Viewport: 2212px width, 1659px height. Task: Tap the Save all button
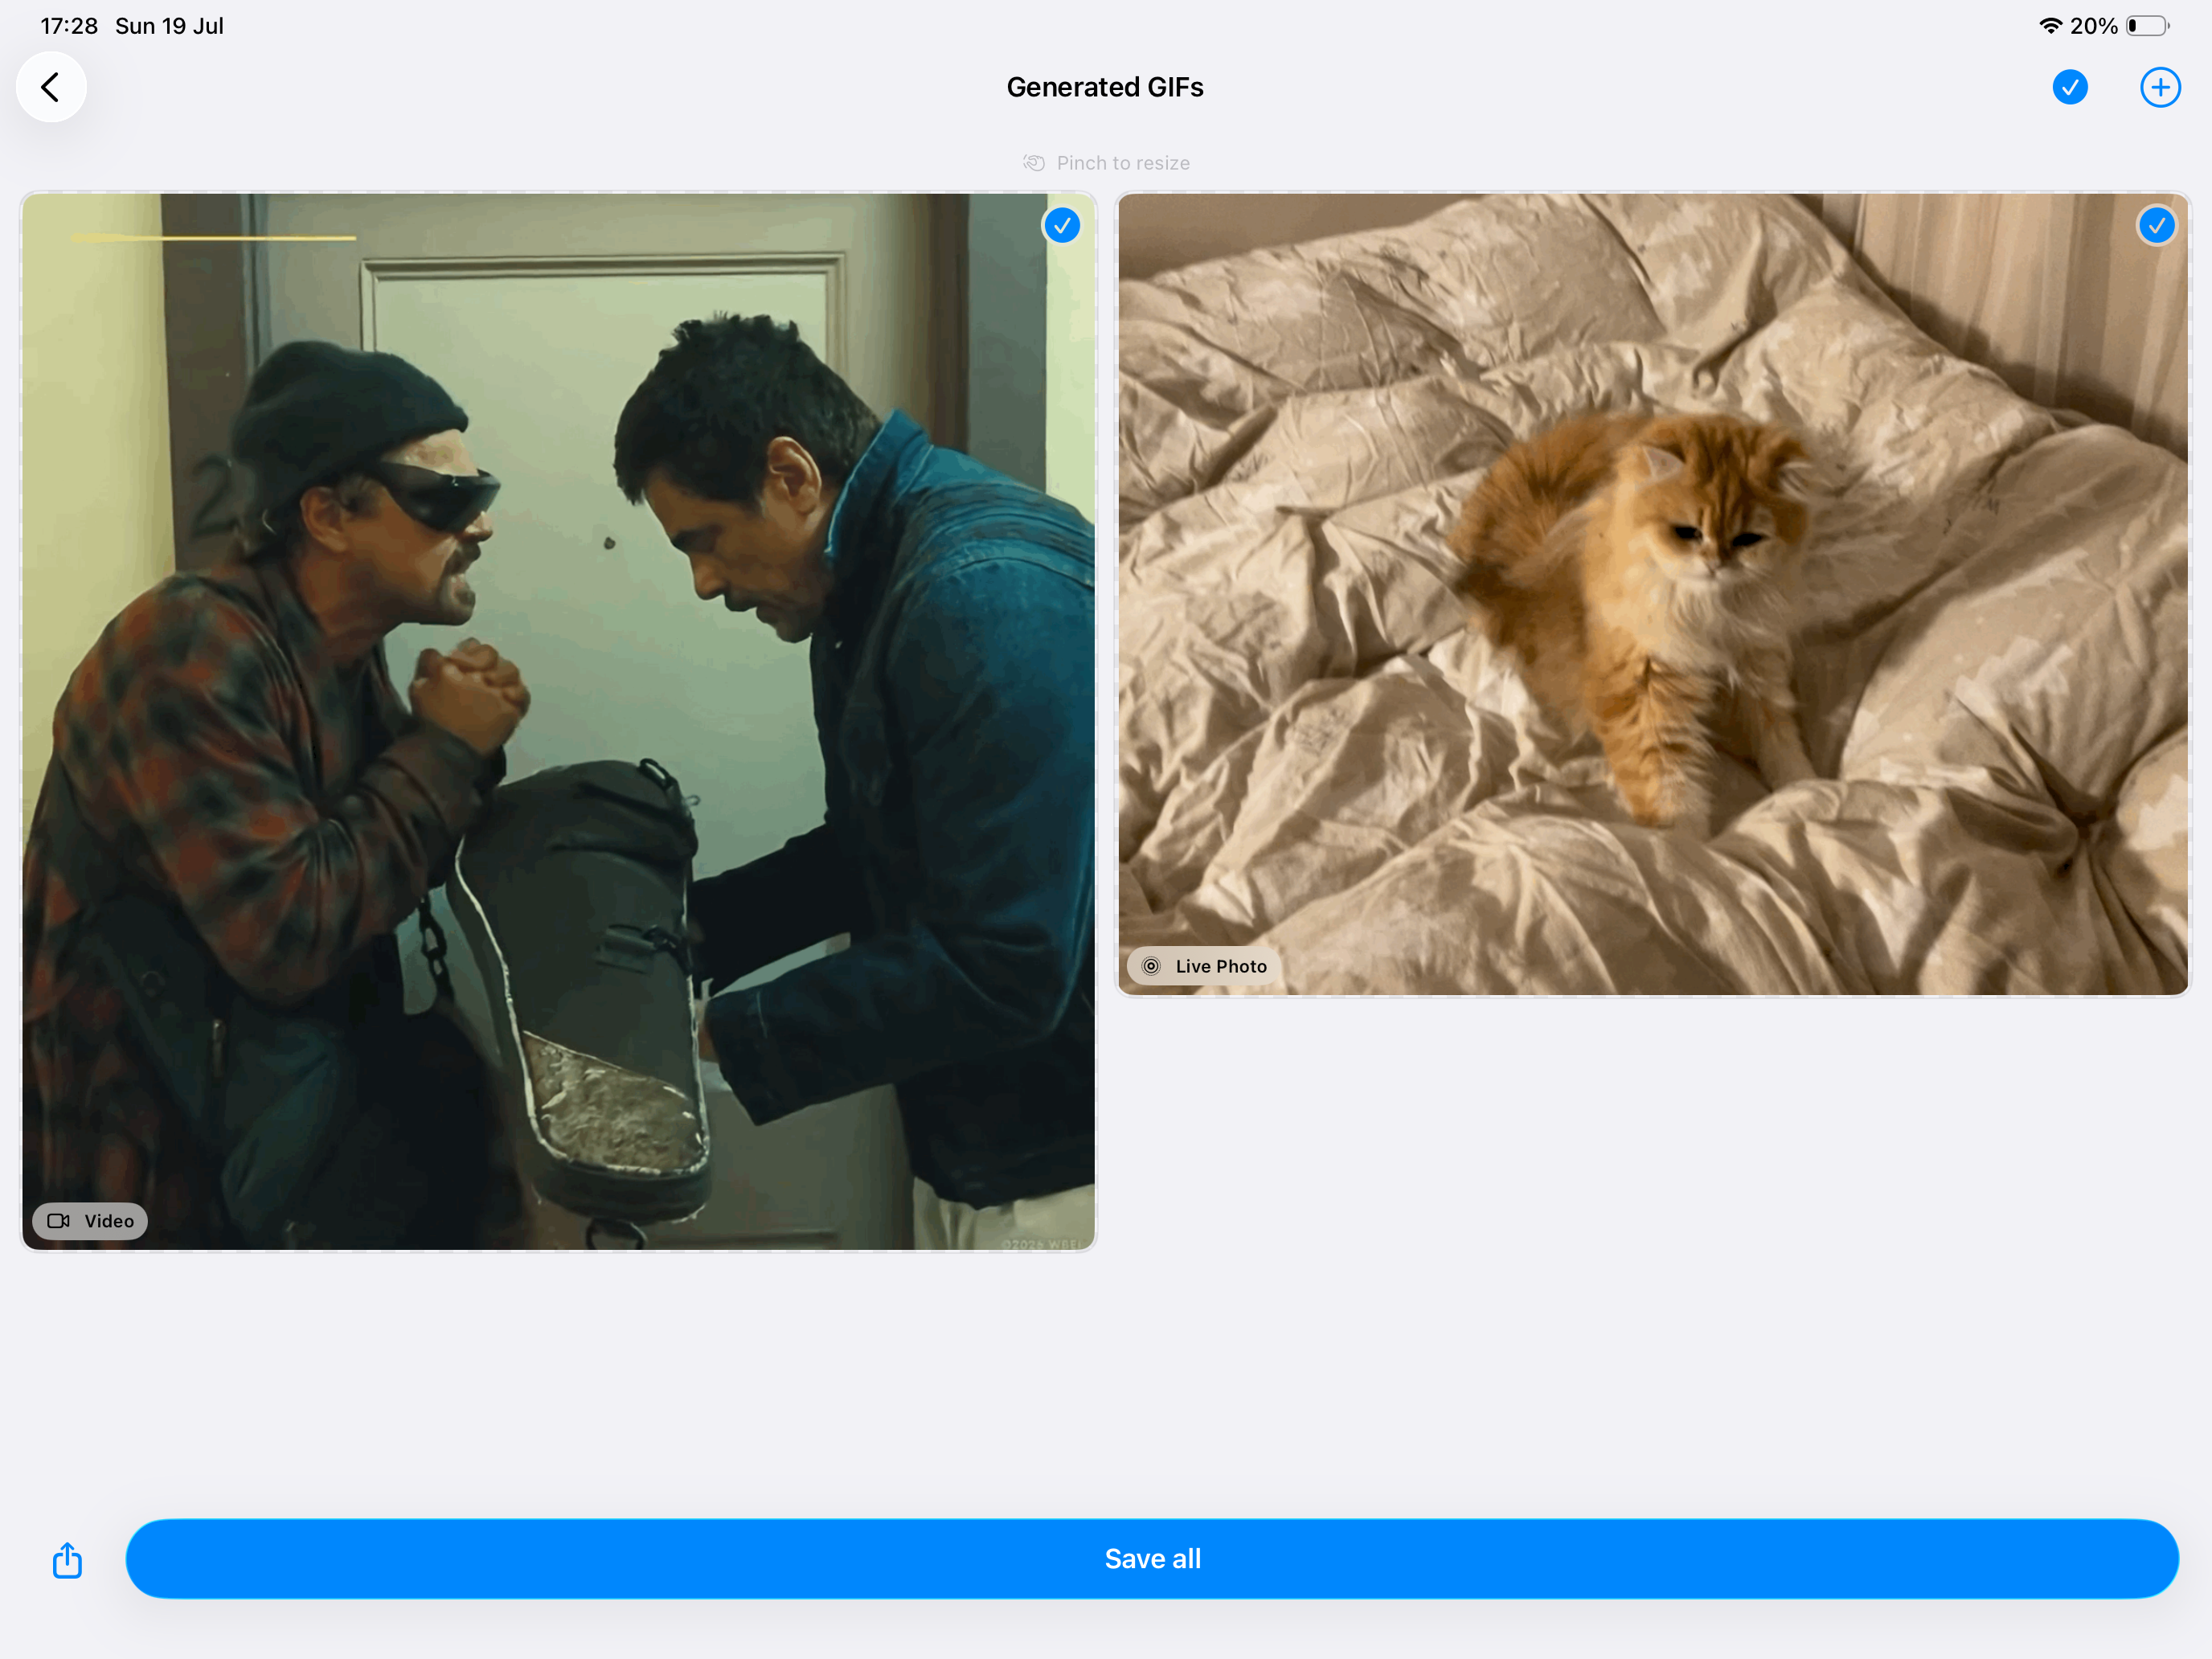click(x=1152, y=1558)
